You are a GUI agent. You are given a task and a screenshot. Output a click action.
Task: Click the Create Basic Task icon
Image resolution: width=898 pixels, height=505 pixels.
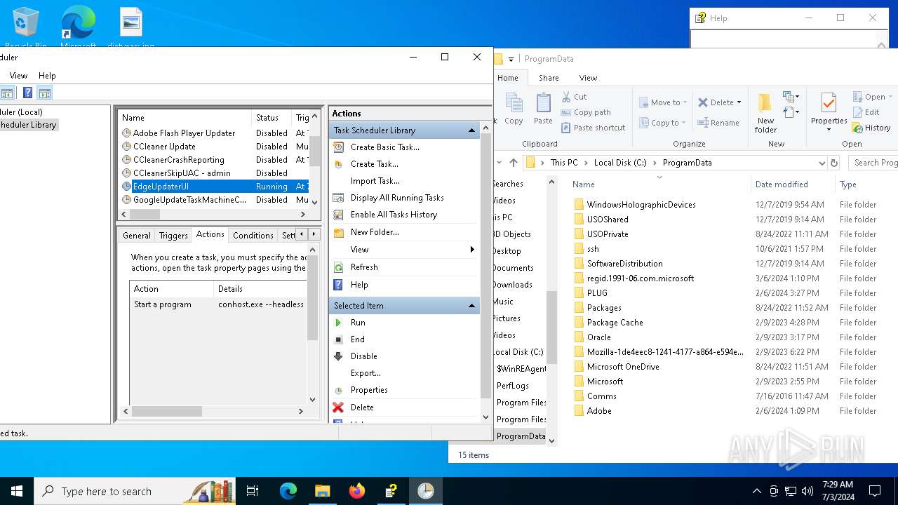pos(338,147)
